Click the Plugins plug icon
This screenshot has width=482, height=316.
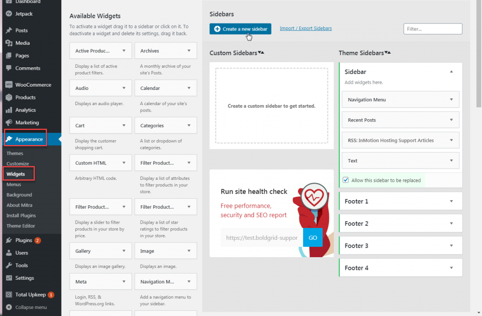[9, 240]
